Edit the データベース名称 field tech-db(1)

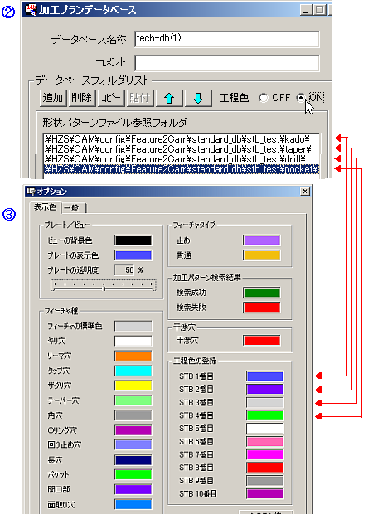[227, 39]
